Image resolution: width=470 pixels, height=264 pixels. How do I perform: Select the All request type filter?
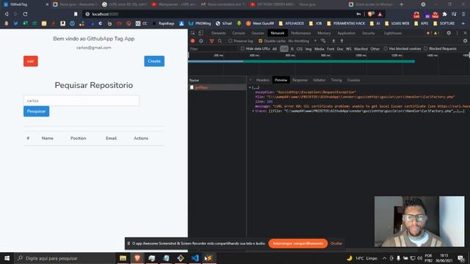(274, 49)
